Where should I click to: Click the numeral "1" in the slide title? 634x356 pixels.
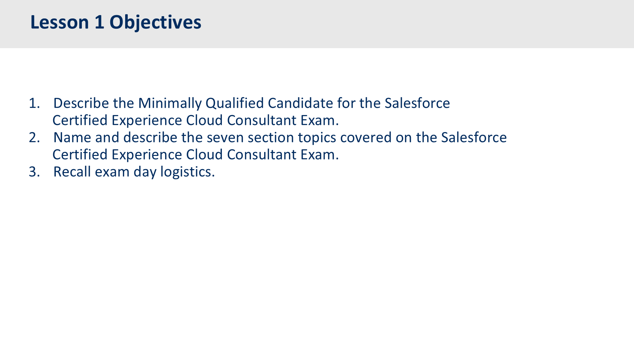[99, 22]
